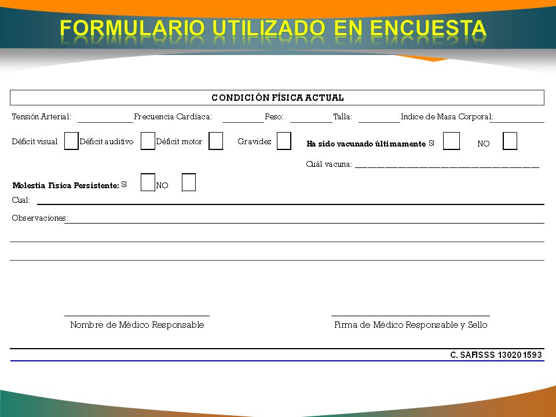
Task: Click the Talla blank field
Action: tap(379, 118)
